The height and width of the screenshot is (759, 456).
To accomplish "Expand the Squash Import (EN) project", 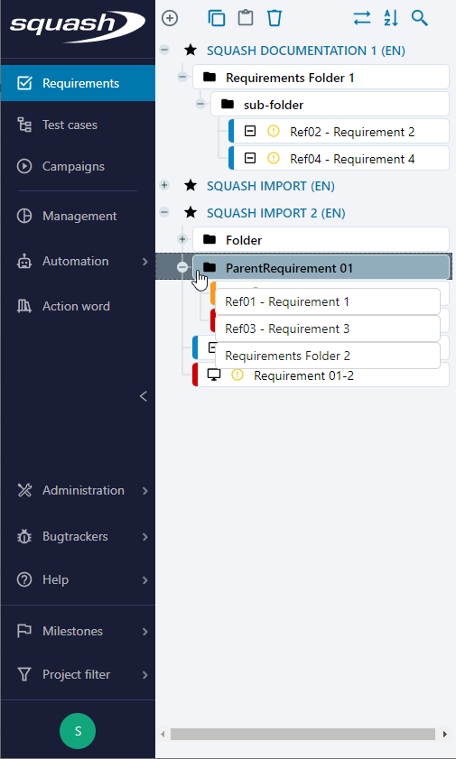I will (x=164, y=185).
